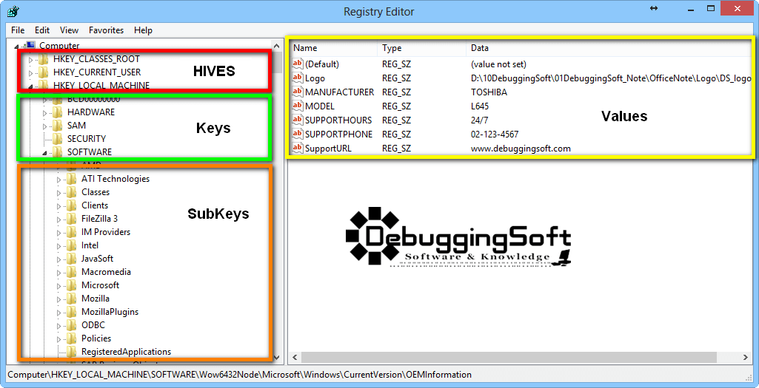This screenshot has height=388, width=759.
Task: Click the string icon of SUPPORTHOURS value
Action: pos(298,120)
